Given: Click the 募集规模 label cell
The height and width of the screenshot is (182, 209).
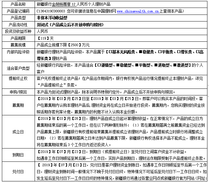Looking at the screenshot, I should (x=18, y=45).
